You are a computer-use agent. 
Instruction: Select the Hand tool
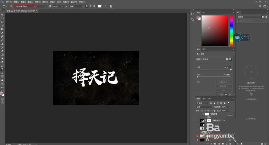click(2, 80)
